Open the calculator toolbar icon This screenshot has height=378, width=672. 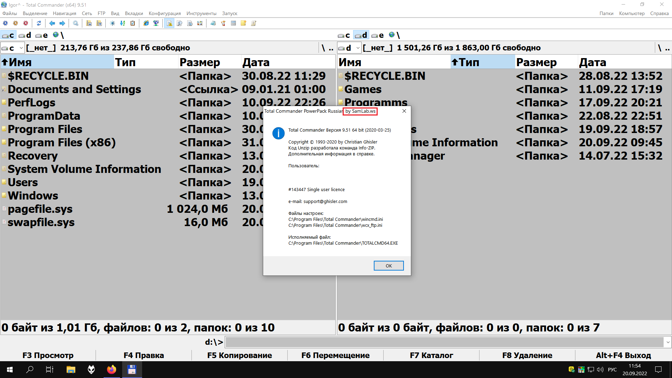pos(233,23)
